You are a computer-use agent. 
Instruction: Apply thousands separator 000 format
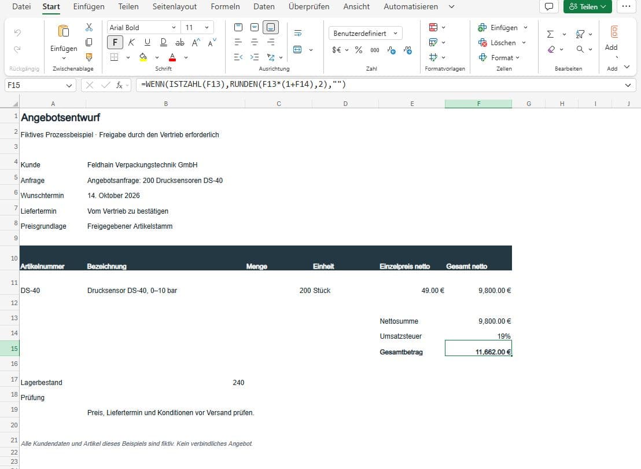pyautogui.click(x=375, y=50)
